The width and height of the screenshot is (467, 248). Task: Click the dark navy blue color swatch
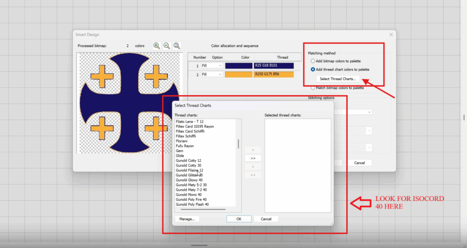[x=239, y=66]
